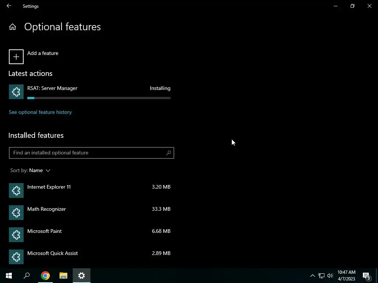This screenshot has width=378, height=283.
Task: Click the Add a feature label
Action: pyautogui.click(x=43, y=53)
